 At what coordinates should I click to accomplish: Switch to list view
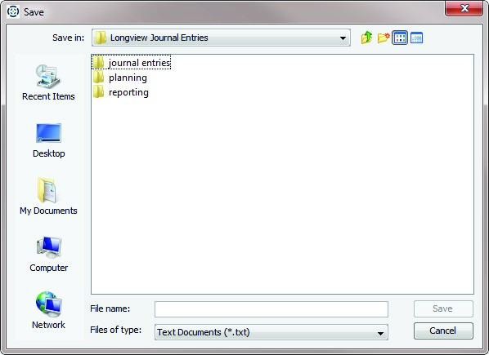[x=400, y=38]
